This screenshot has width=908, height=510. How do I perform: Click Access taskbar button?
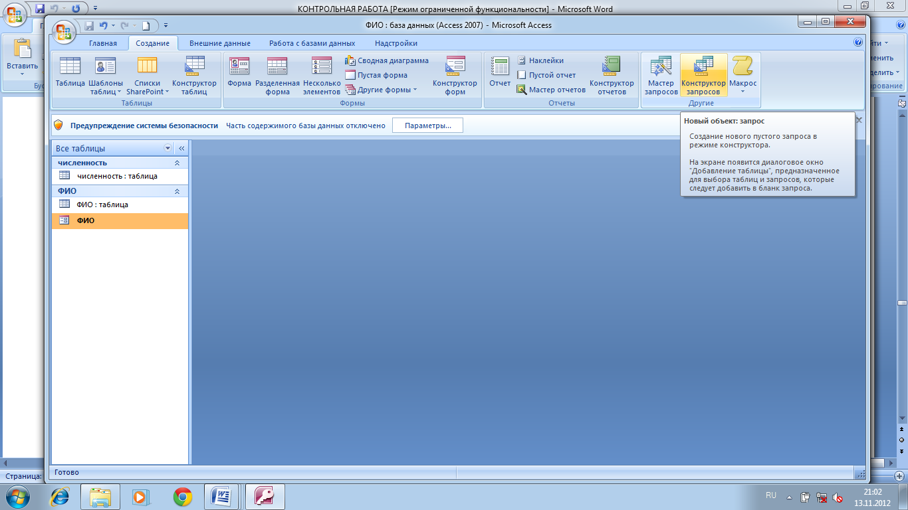click(x=265, y=496)
